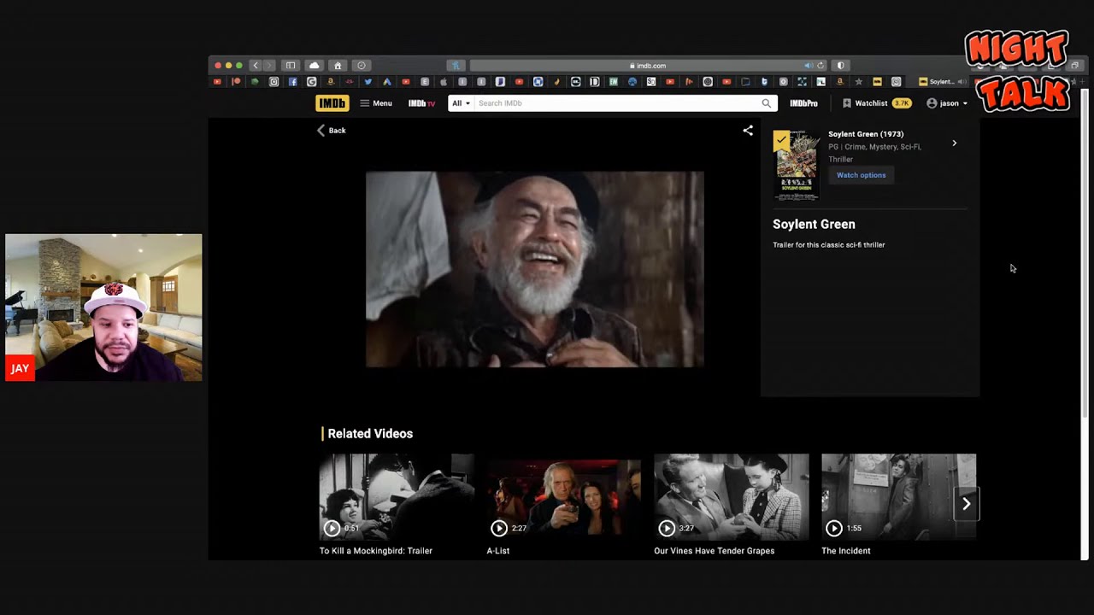
Task: Open the All search category dropdown
Action: click(x=461, y=103)
